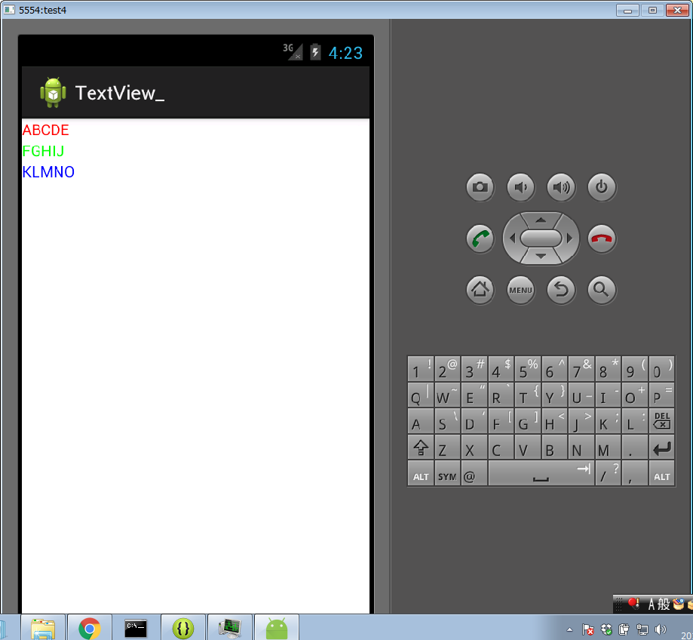
Task: Close the 5554:test4 emulator window
Action: [677, 10]
